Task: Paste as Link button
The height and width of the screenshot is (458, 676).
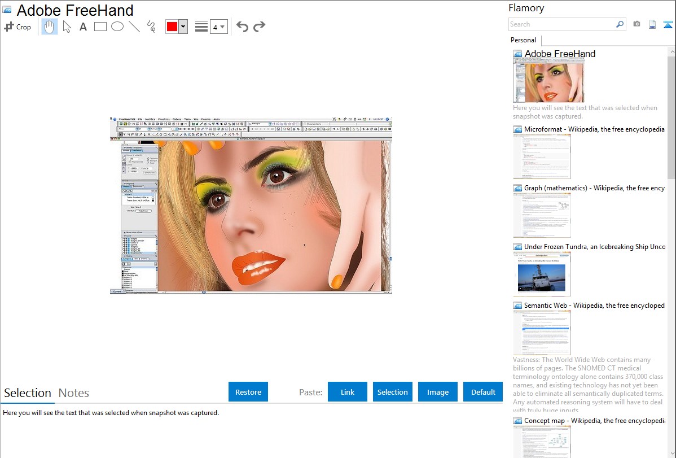Action: tap(348, 392)
